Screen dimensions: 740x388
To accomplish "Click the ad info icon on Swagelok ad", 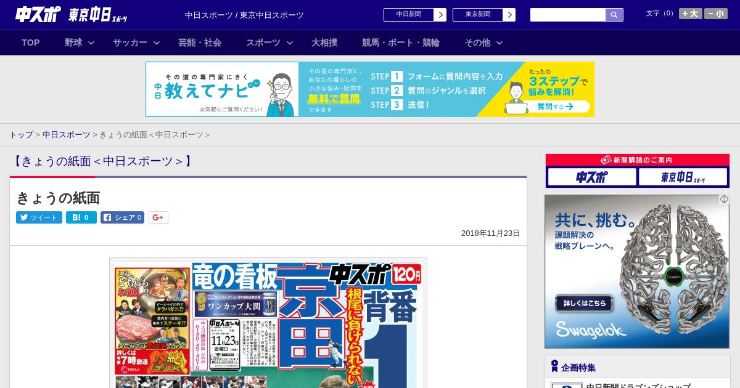I will tap(724, 200).
